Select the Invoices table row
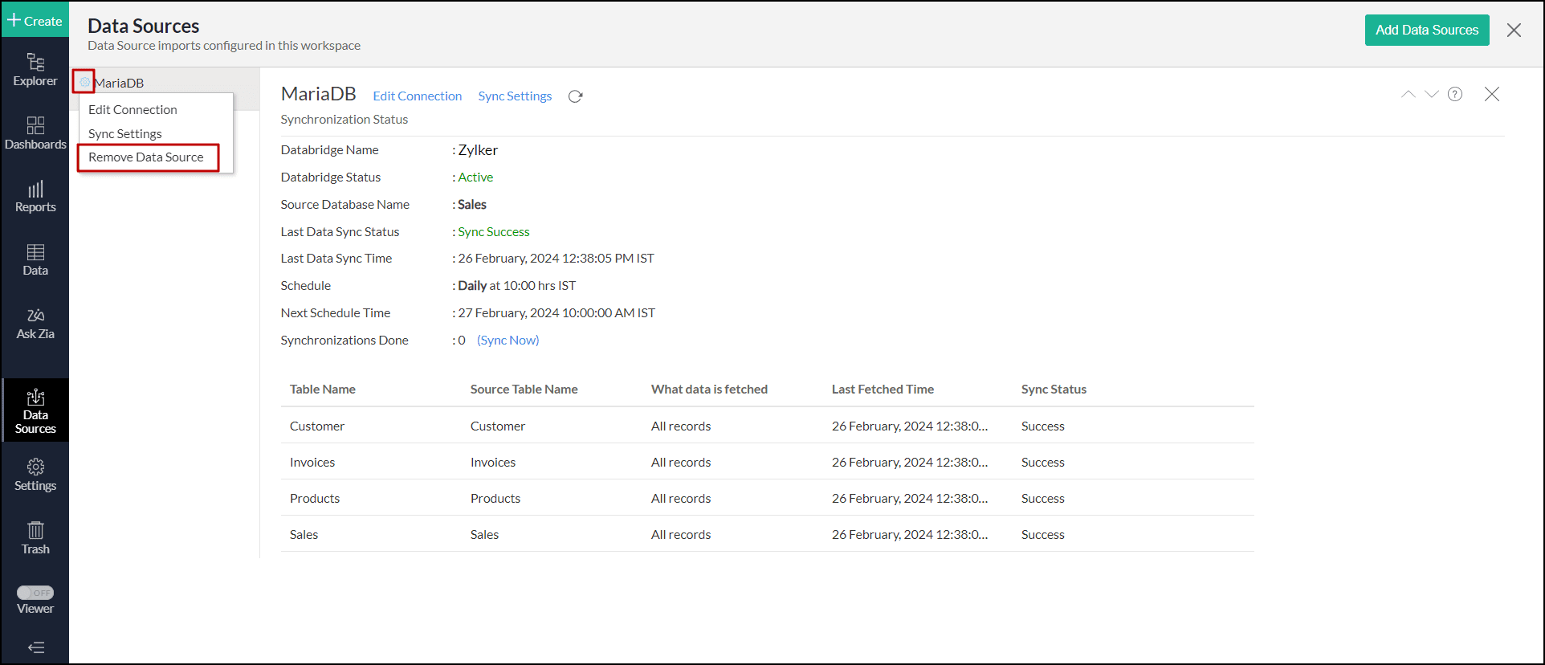The height and width of the screenshot is (665, 1545). click(x=312, y=463)
